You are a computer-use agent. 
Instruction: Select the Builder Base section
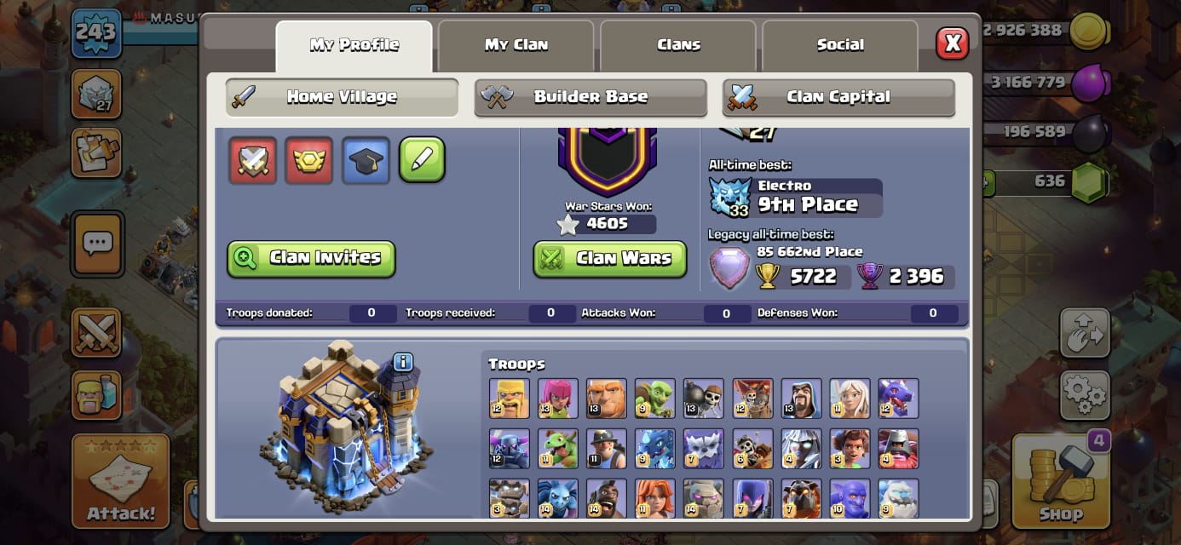click(x=590, y=97)
